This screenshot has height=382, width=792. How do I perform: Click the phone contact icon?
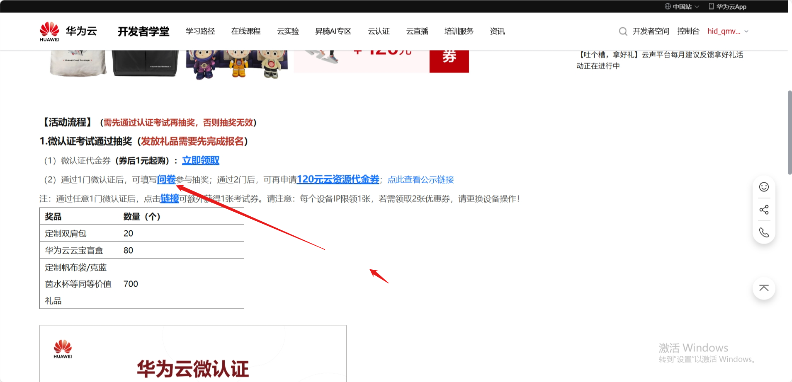click(x=764, y=232)
